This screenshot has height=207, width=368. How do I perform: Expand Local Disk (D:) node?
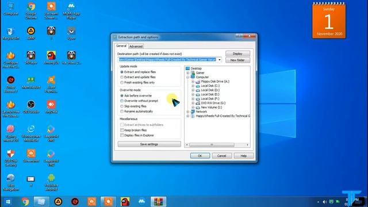[x=193, y=90]
